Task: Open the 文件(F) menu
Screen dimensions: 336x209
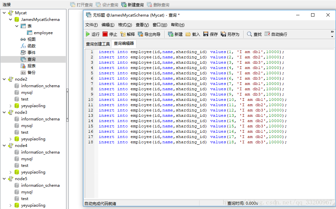Action: [x=91, y=25]
